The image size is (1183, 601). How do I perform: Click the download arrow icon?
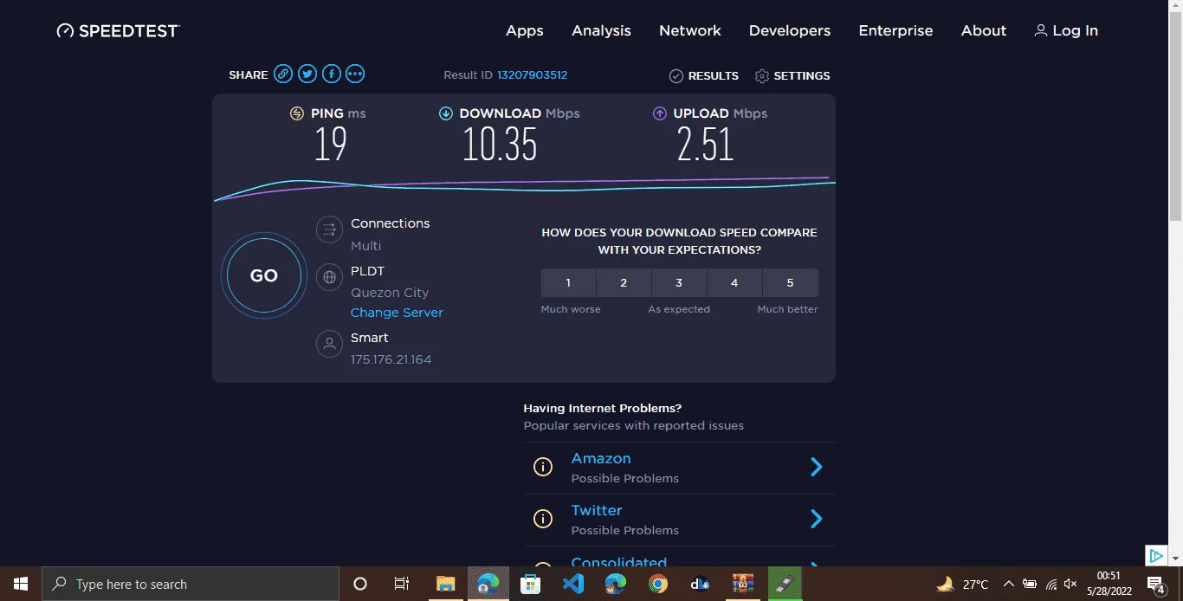click(446, 113)
